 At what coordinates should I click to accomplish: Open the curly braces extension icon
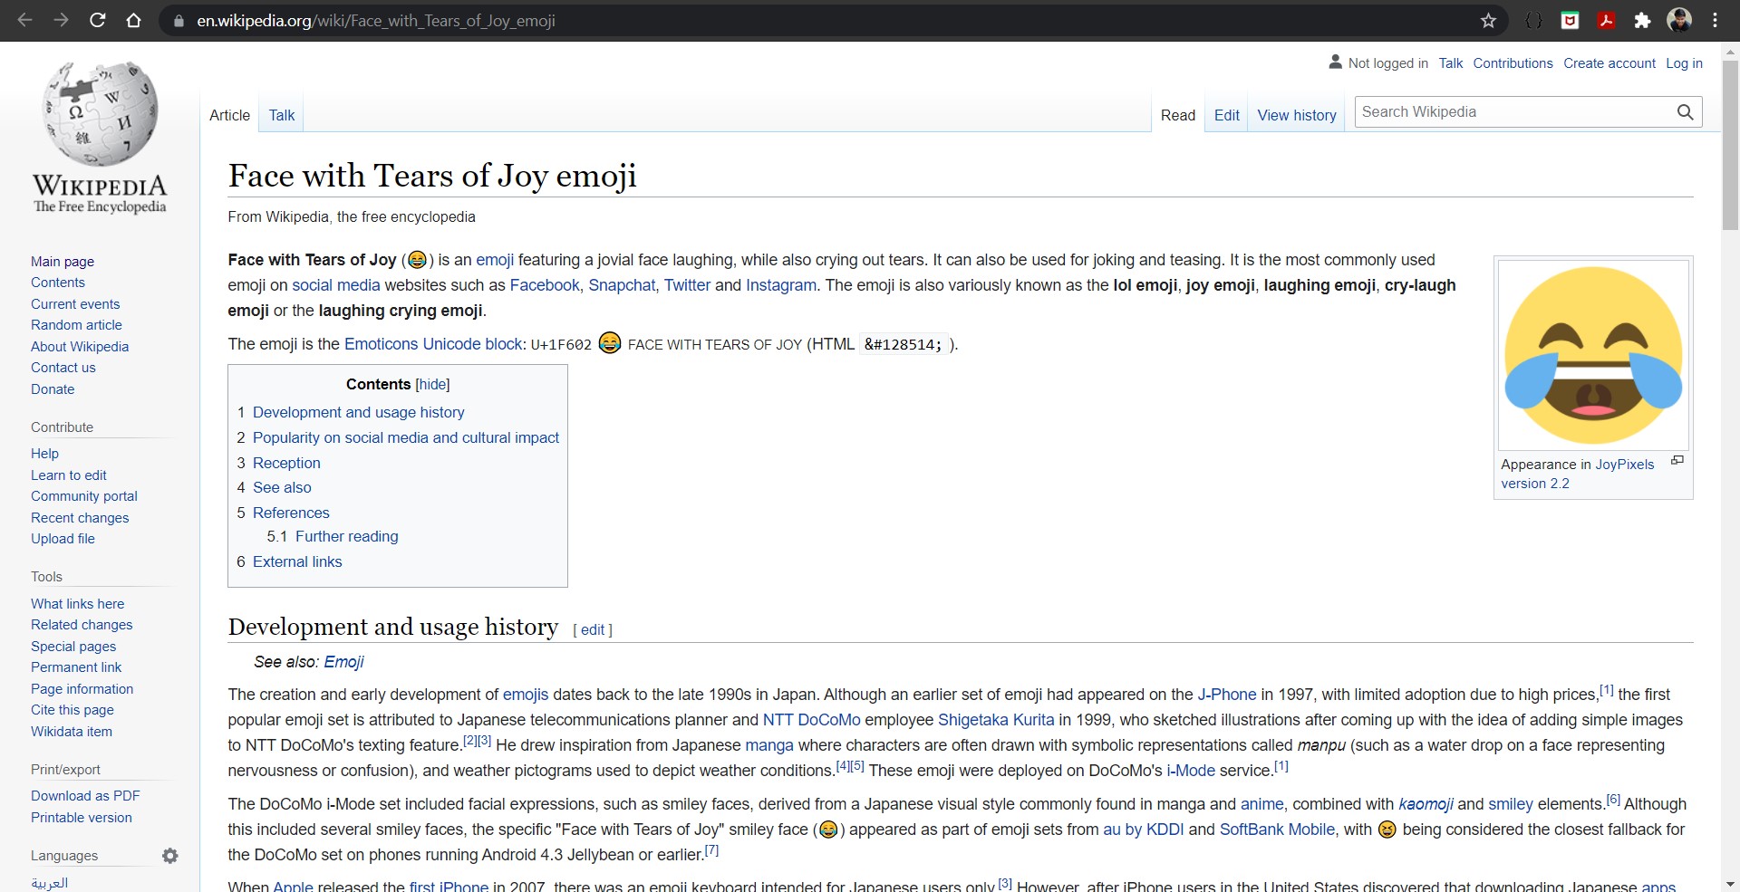pyautogui.click(x=1533, y=20)
